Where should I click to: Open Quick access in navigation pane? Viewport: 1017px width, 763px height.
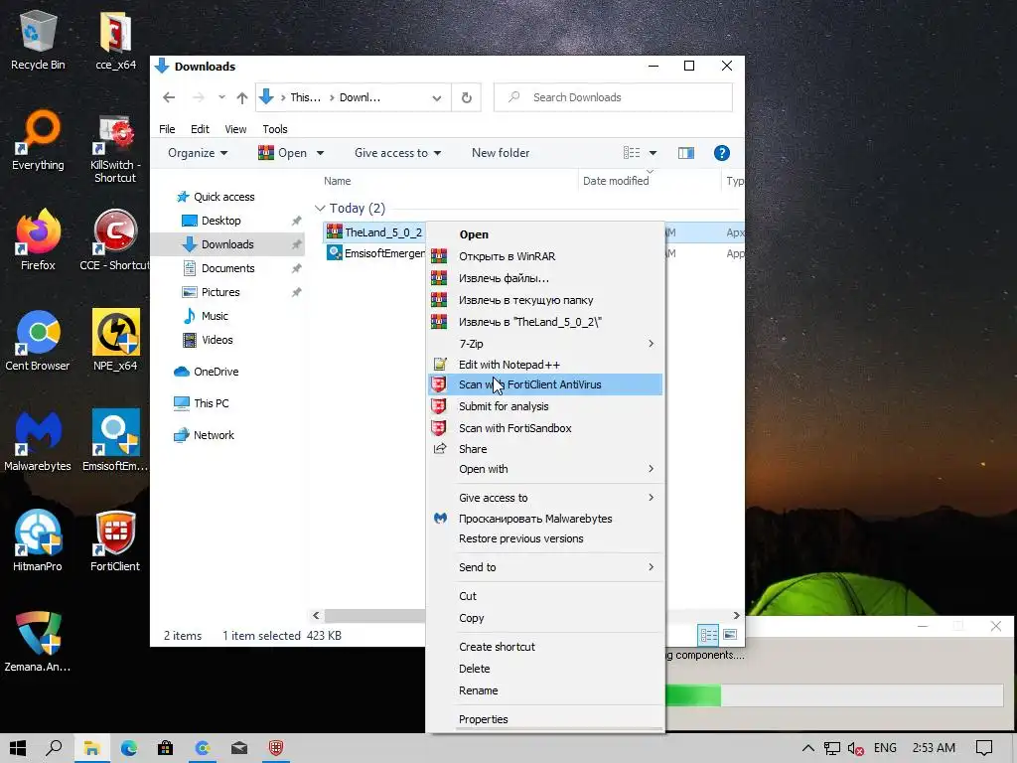click(224, 197)
